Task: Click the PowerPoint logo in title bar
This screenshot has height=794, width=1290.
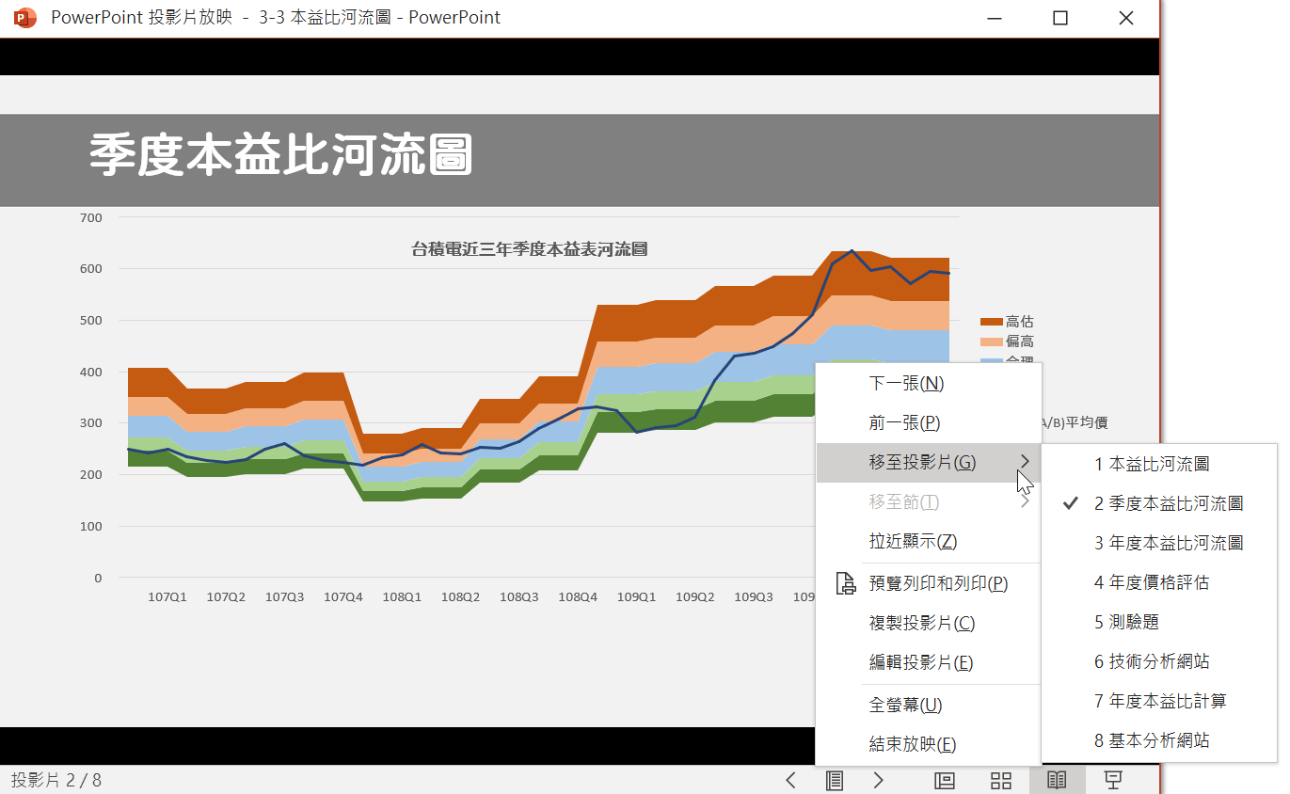Action: coord(25,18)
